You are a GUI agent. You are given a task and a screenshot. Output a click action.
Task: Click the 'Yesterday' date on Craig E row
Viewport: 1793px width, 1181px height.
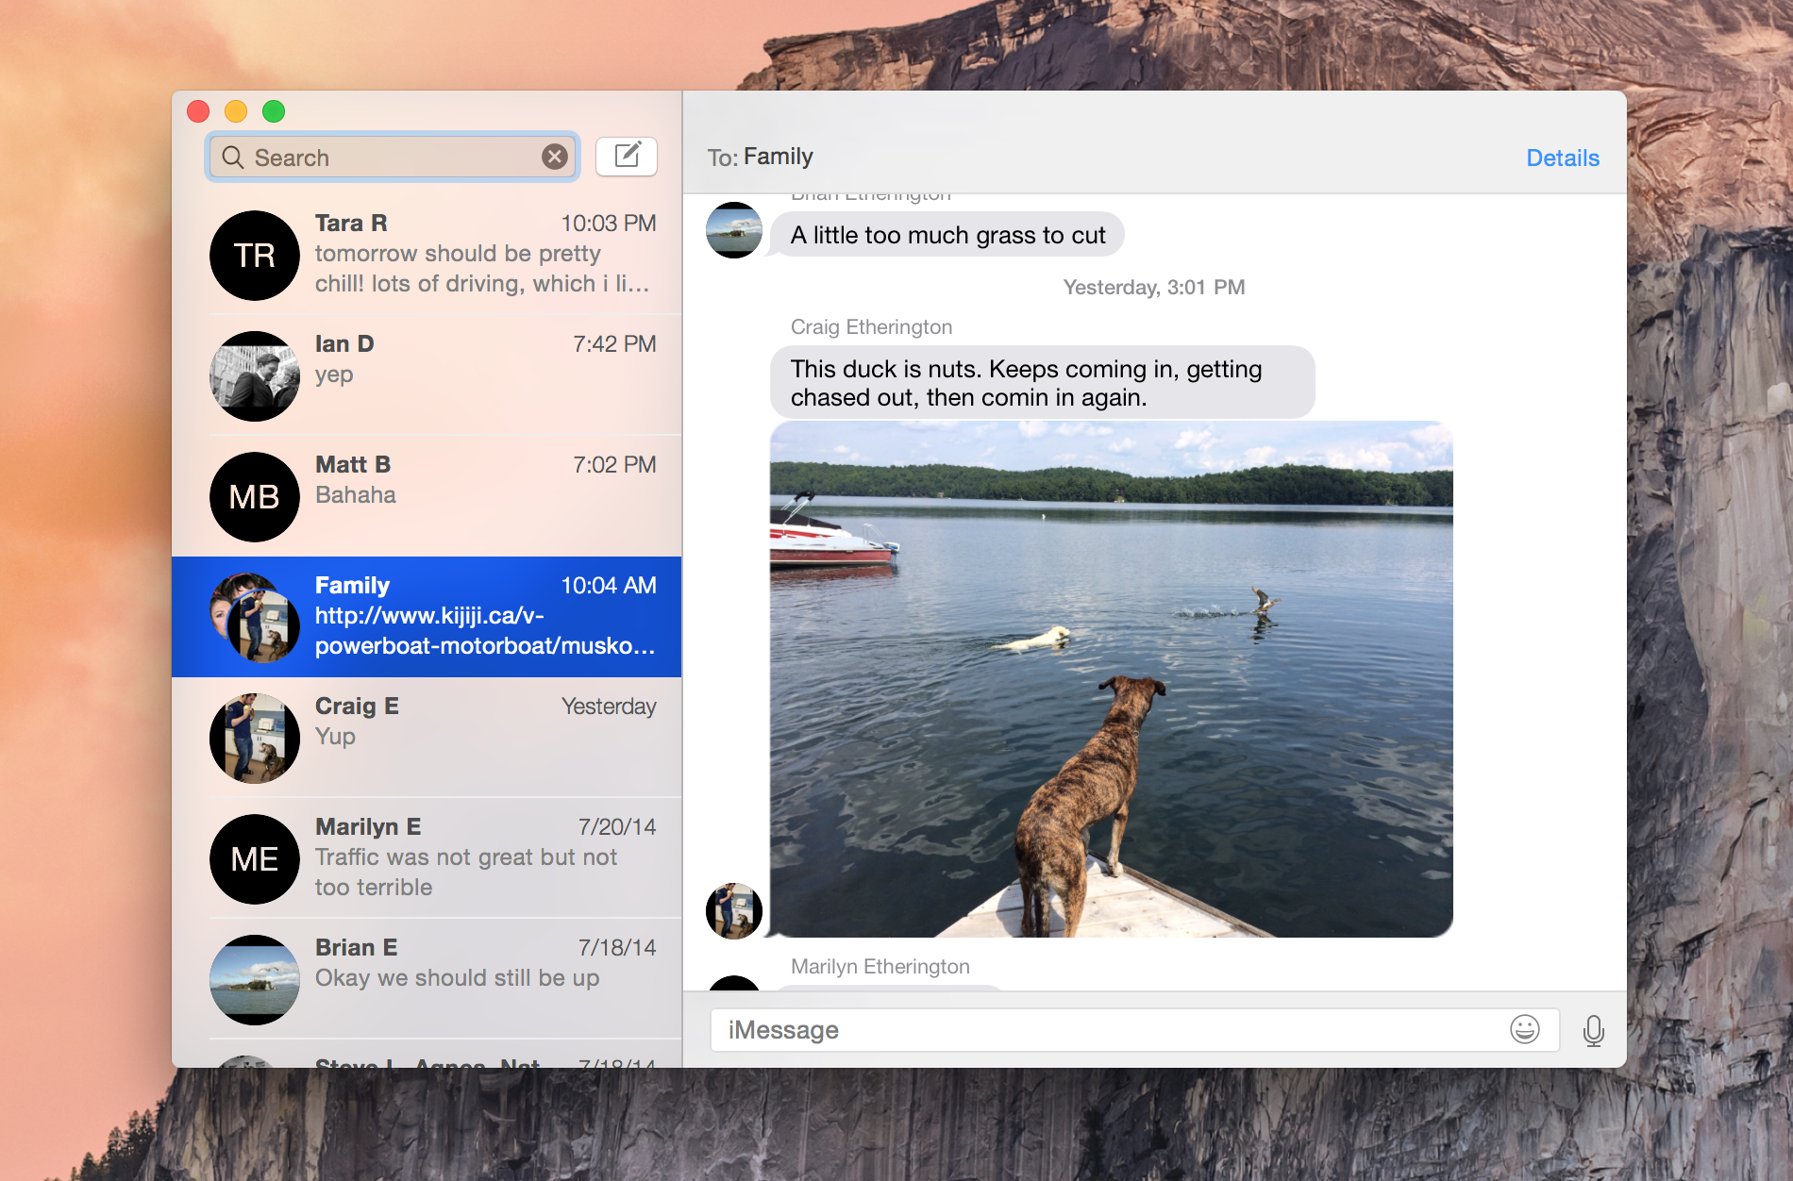[609, 706]
